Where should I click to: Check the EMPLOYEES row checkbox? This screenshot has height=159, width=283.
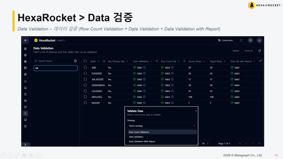pyautogui.click(x=85, y=97)
